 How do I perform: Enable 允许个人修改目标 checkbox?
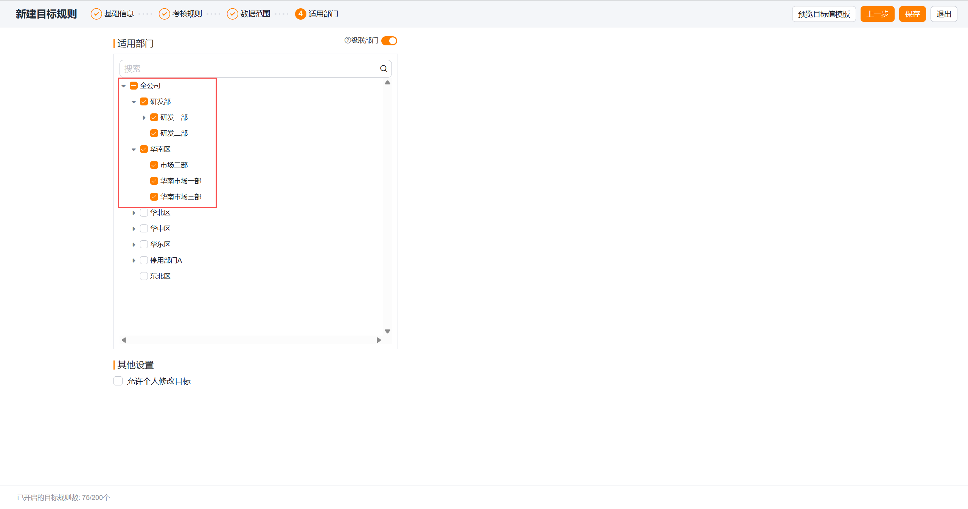[118, 381]
